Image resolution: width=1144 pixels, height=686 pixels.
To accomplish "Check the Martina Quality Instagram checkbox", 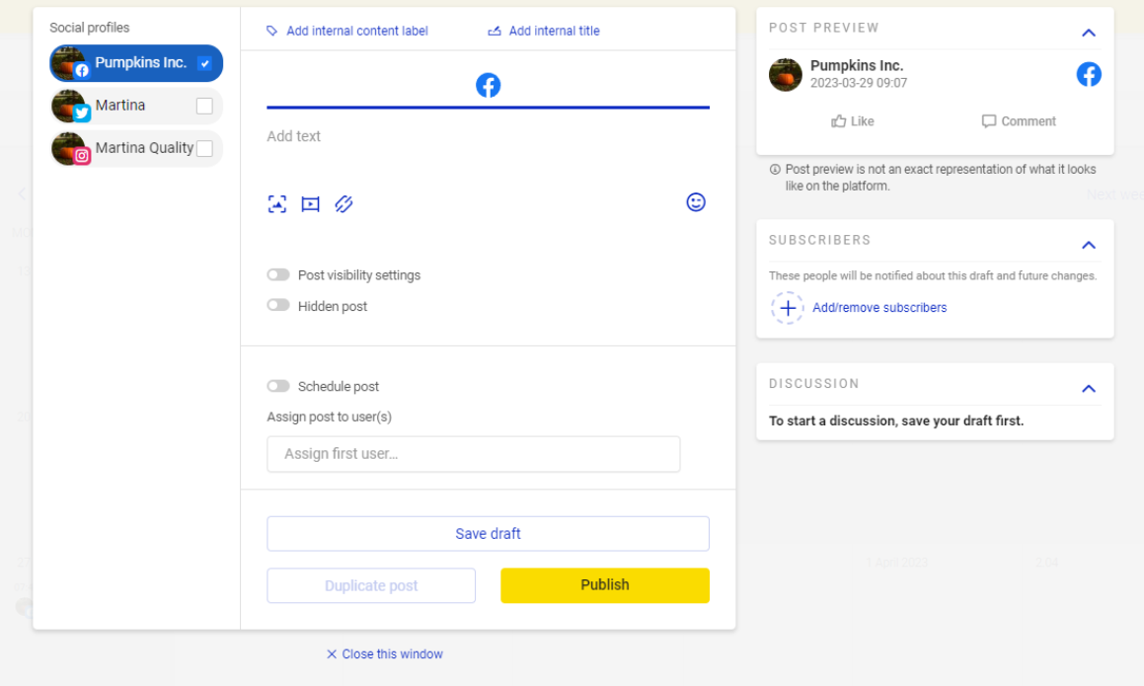I will [x=204, y=148].
